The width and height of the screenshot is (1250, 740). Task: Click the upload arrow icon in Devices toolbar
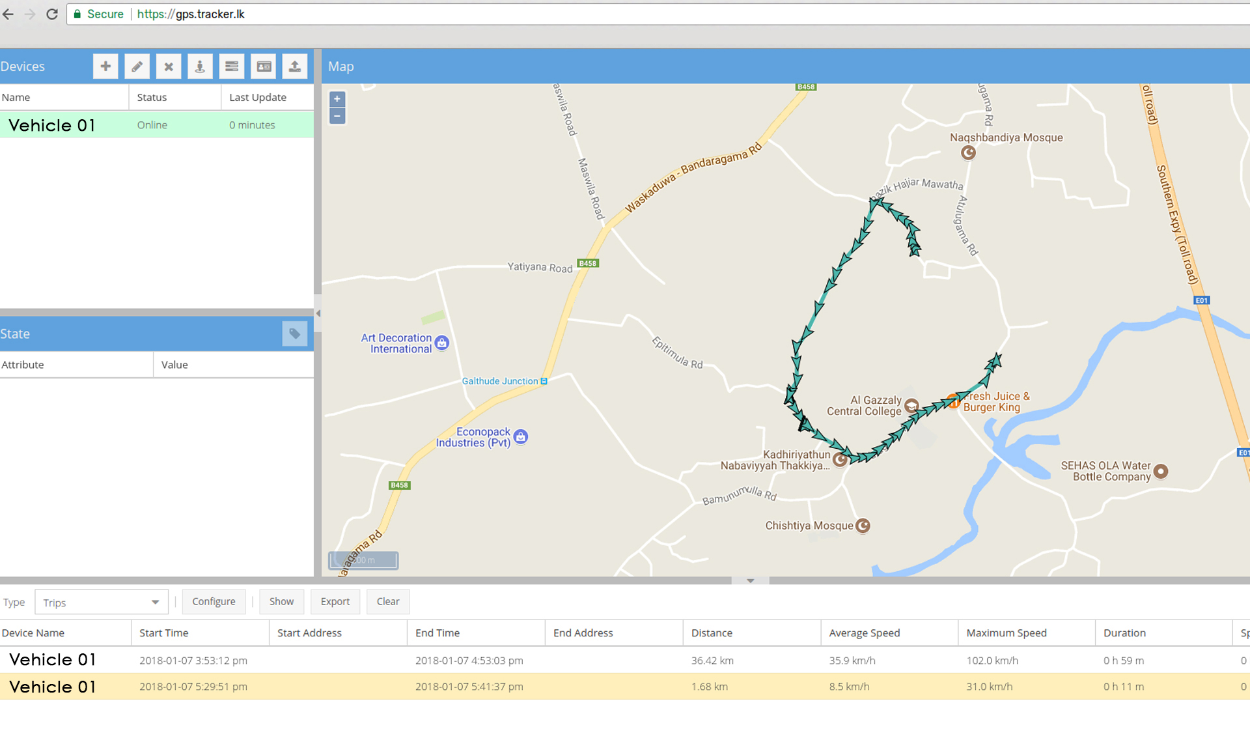tap(295, 66)
